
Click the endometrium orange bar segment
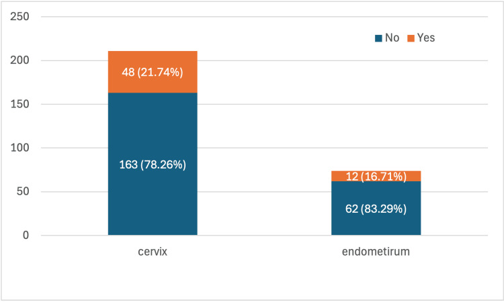pyautogui.click(x=376, y=176)
